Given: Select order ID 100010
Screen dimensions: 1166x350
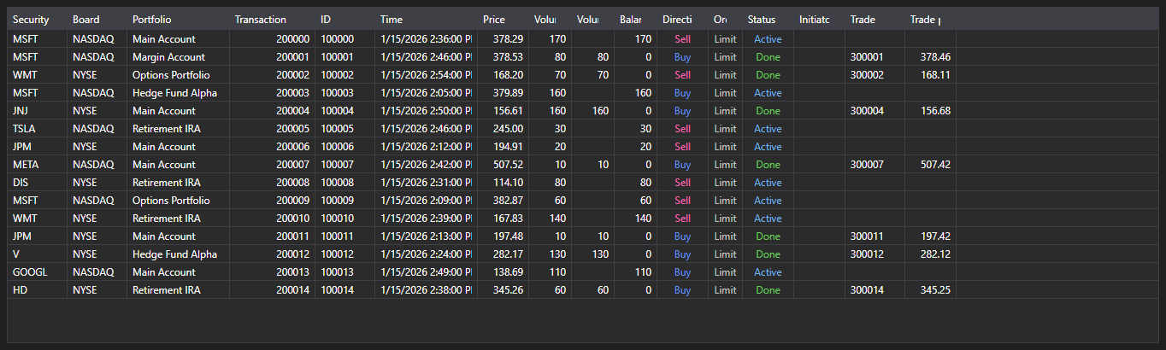Looking at the screenshot, I should click(x=344, y=219).
